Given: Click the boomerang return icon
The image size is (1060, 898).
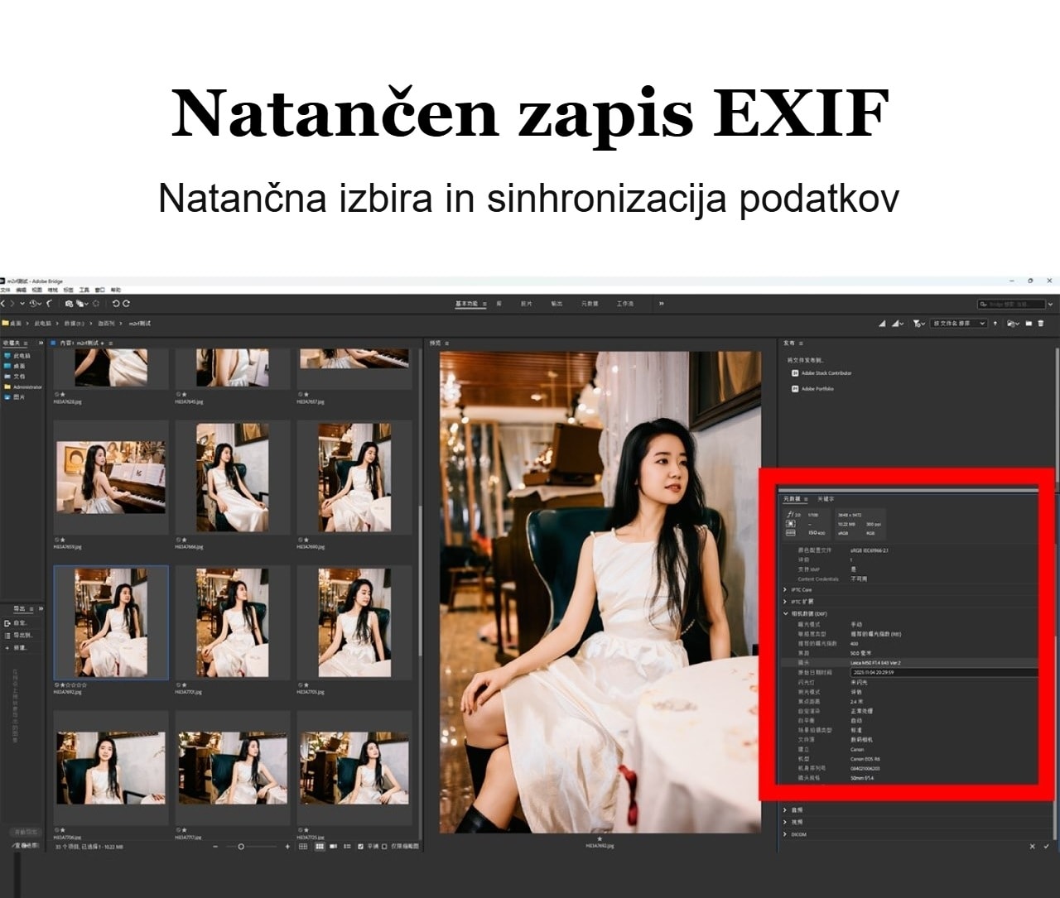Looking at the screenshot, I should 49,304.
